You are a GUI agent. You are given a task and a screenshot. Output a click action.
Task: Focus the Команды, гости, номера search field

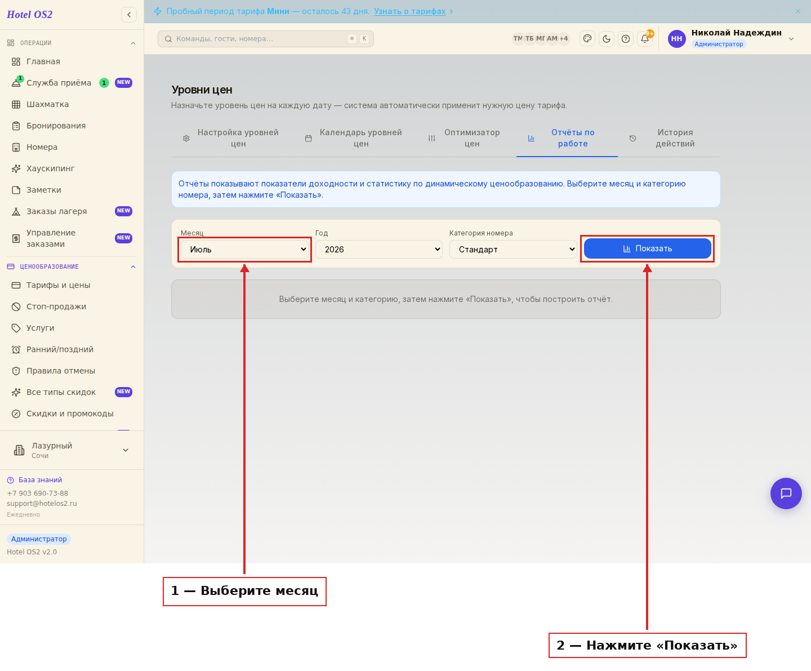pyautogui.click(x=265, y=39)
